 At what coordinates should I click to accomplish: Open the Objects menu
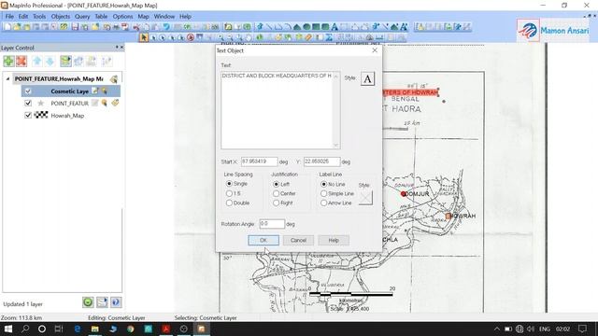[60, 17]
